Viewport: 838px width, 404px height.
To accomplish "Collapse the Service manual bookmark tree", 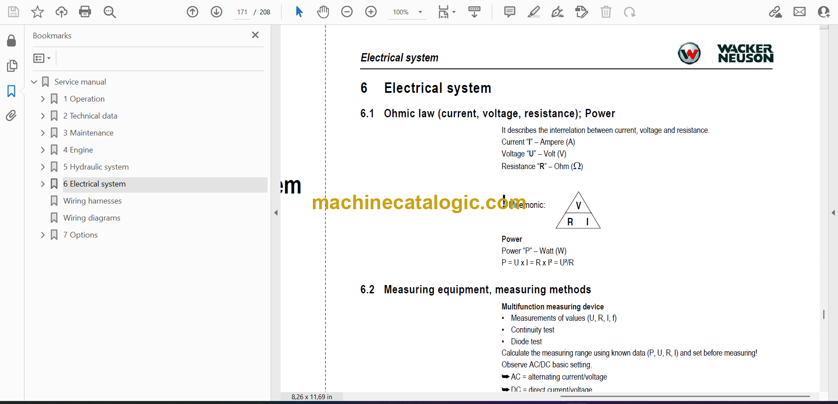I will point(34,82).
